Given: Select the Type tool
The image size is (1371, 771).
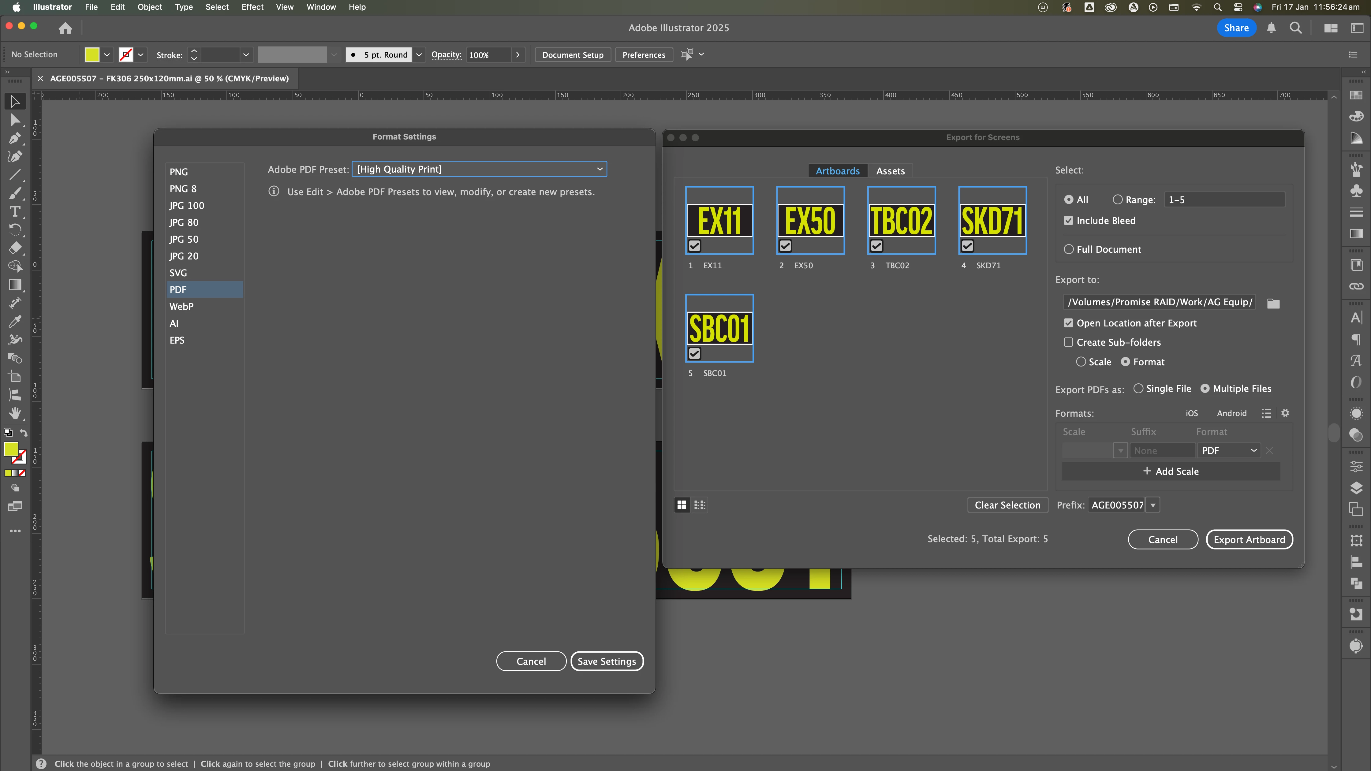Looking at the screenshot, I should click(15, 211).
